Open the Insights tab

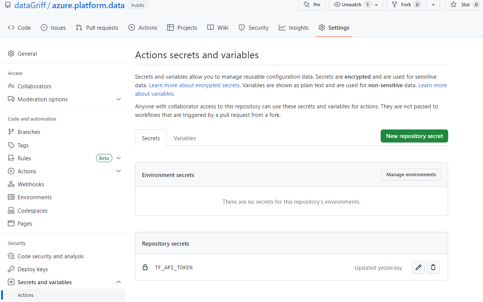[x=294, y=27]
